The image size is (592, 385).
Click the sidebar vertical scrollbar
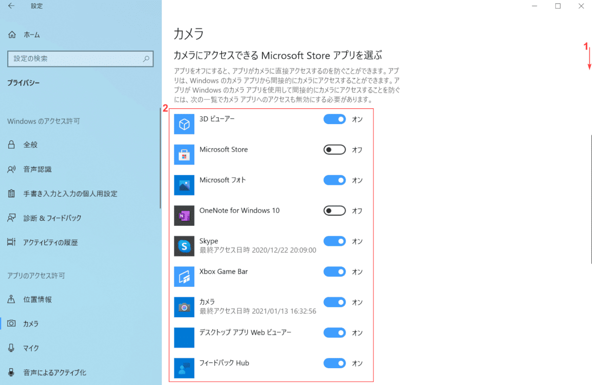[160, 157]
